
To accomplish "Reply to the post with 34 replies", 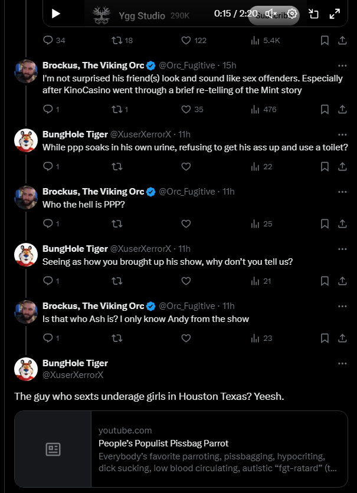I will tap(48, 41).
